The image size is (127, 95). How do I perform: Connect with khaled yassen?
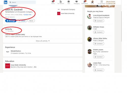pyautogui.click(x=99, y=57)
